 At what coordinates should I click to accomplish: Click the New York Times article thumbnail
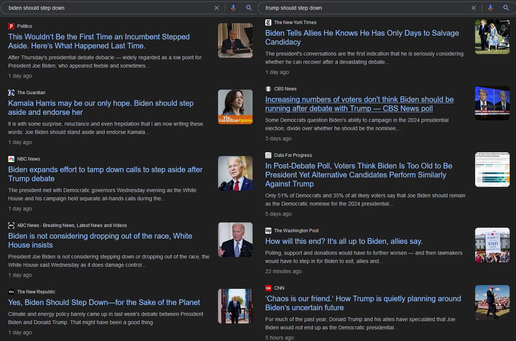[492, 37]
